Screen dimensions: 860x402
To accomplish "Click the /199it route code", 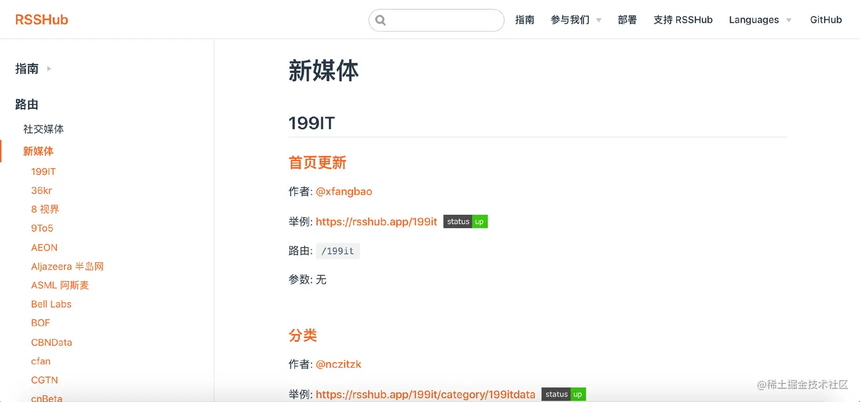I will tap(338, 251).
